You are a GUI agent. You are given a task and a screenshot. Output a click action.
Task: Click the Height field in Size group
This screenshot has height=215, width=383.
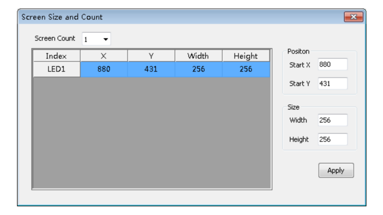[x=332, y=139]
